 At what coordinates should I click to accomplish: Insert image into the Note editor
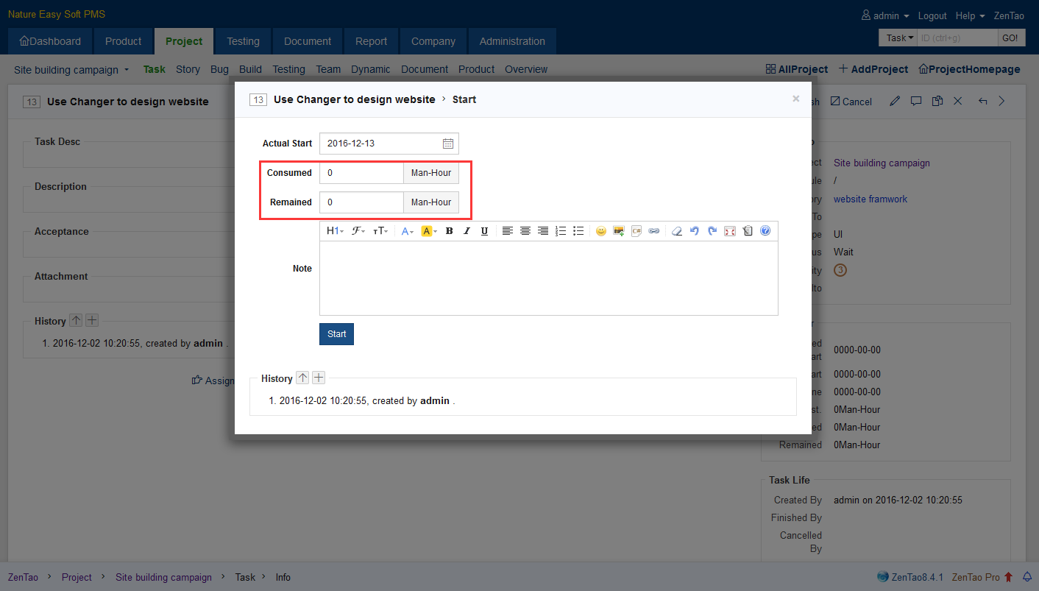point(619,231)
